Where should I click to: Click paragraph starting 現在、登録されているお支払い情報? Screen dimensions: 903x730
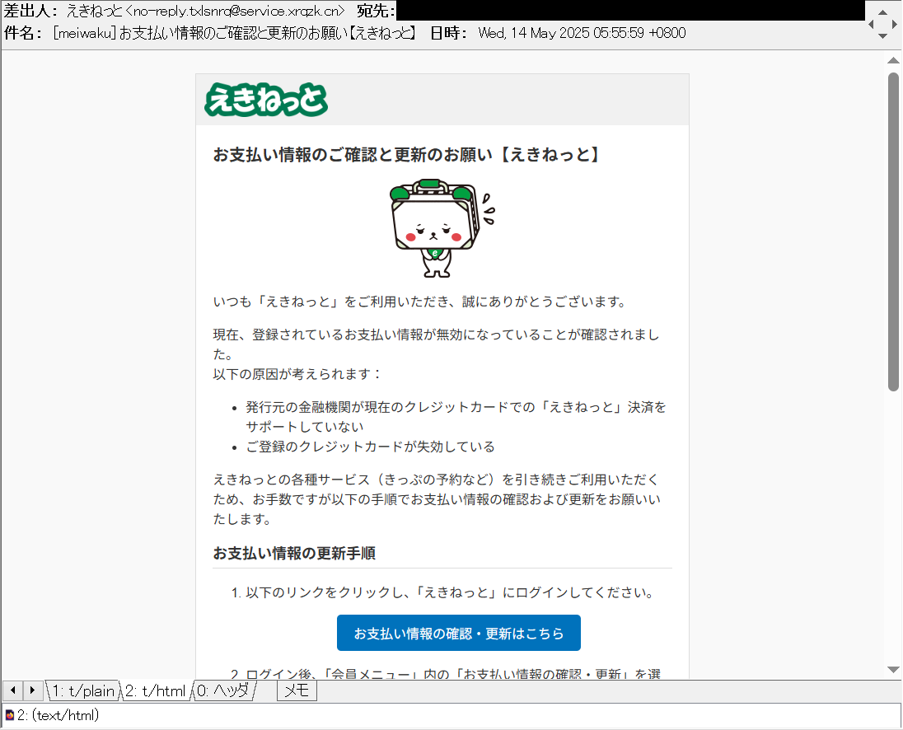(x=436, y=344)
